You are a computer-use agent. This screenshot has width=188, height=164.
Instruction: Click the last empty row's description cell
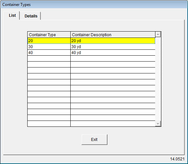[113, 123]
